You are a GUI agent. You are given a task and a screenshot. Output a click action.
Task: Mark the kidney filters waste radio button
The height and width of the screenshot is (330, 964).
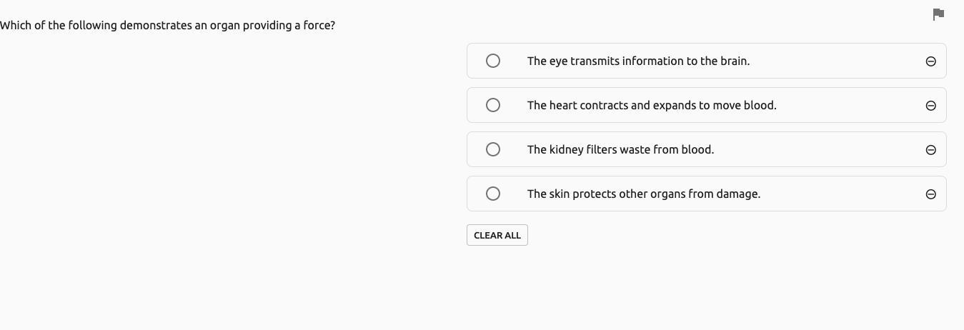click(x=493, y=149)
